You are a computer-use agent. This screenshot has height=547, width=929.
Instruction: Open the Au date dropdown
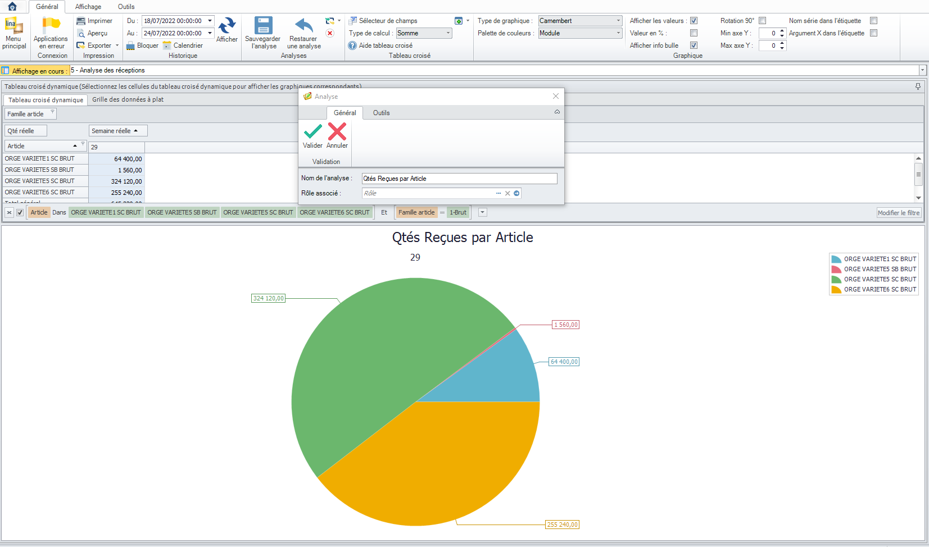210,33
